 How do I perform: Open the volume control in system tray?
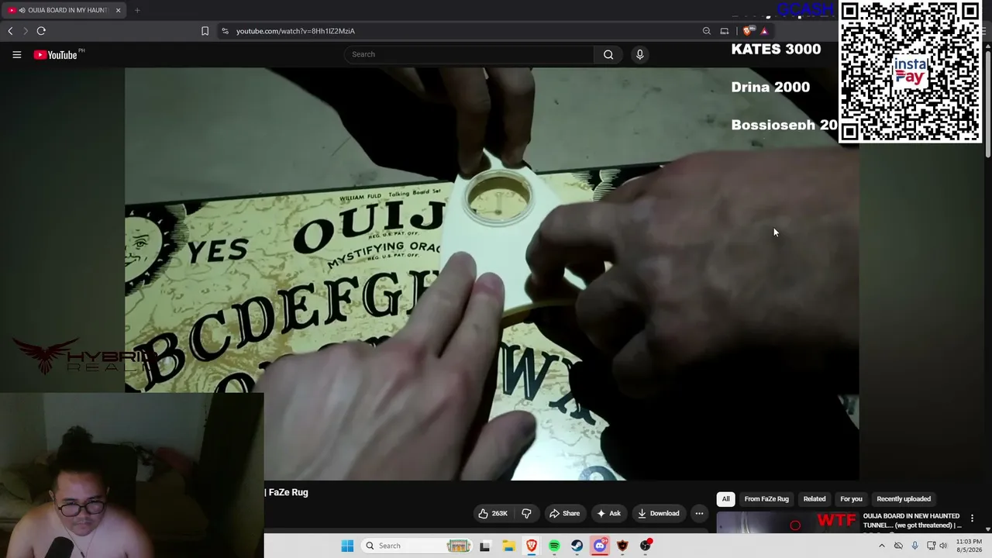[943, 546]
